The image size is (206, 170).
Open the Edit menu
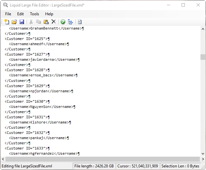pos(20,14)
